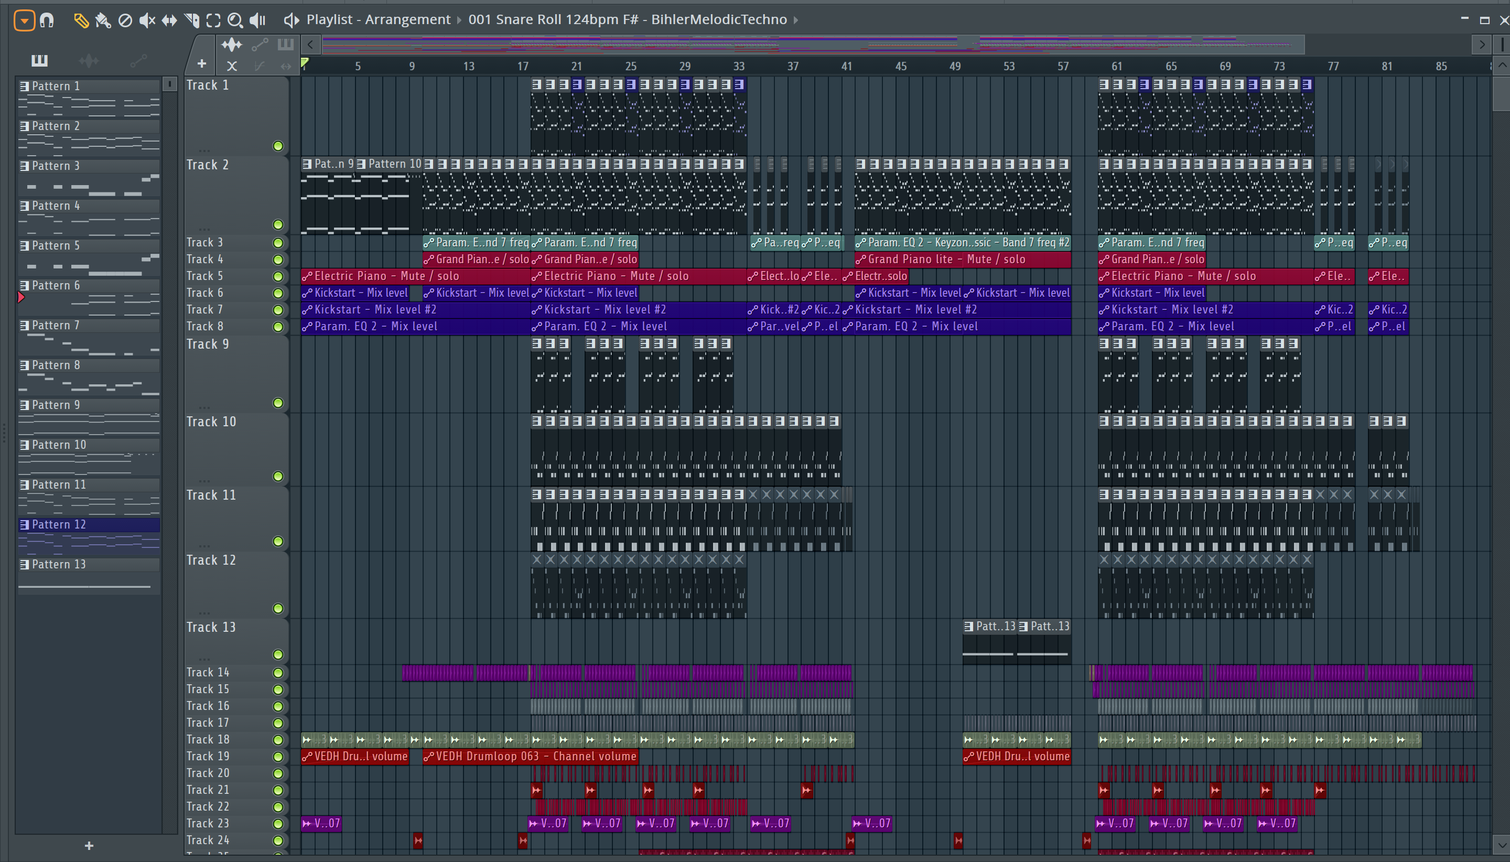Select the Slice tool icon
1510x862 pixels.
click(191, 21)
